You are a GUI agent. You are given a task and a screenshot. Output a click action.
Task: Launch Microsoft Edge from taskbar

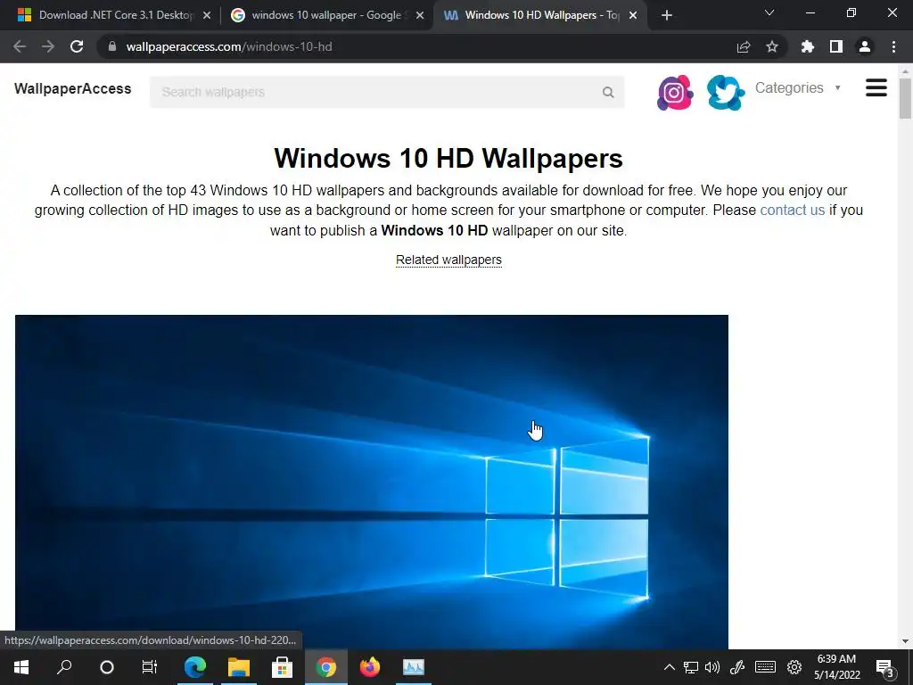pyautogui.click(x=195, y=667)
